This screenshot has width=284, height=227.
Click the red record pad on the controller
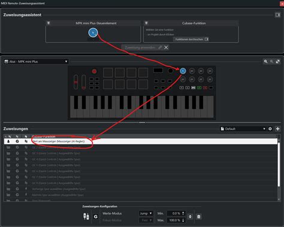[94, 71]
